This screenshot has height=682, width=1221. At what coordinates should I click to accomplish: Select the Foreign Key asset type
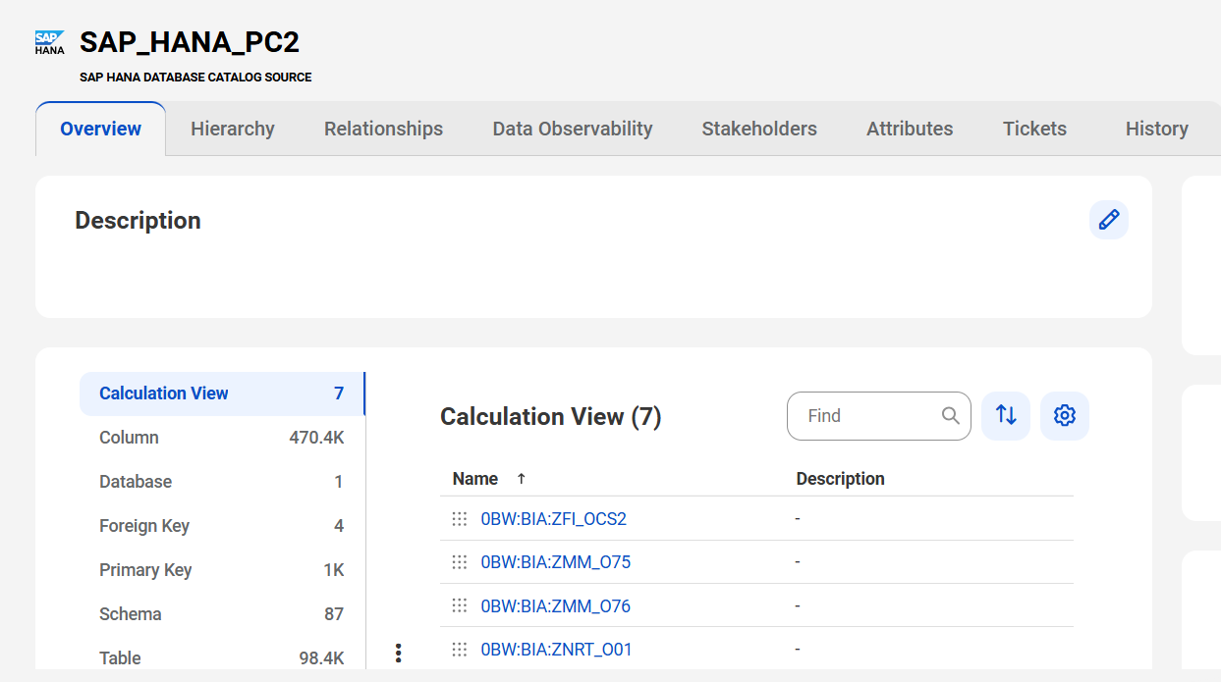click(222, 526)
